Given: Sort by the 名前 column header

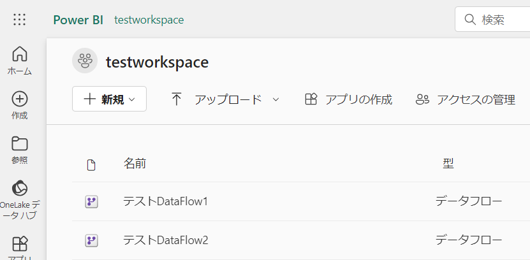Looking at the screenshot, I should [135, 164].
